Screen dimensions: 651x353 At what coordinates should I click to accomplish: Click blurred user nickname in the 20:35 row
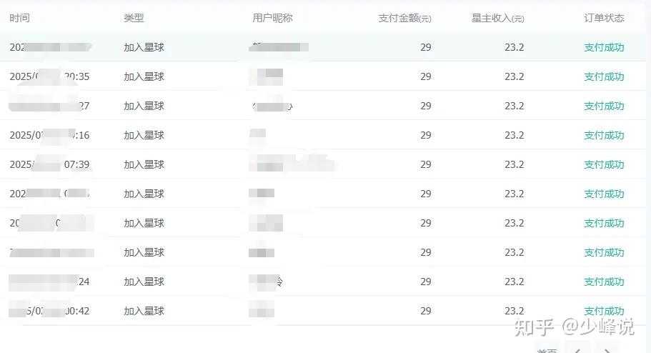tap(266, 77)
